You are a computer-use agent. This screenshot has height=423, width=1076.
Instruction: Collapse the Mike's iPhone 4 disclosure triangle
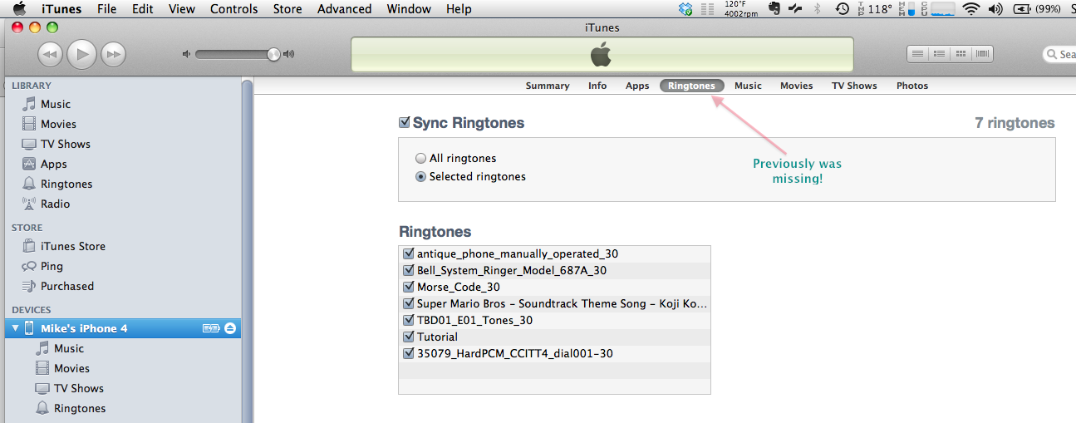[x=14, y=328]
